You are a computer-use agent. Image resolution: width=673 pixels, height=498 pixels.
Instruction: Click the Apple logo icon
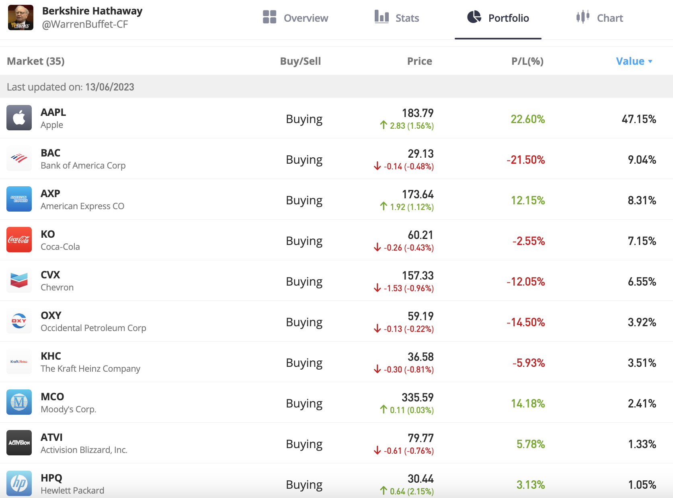tap(19, 118)
